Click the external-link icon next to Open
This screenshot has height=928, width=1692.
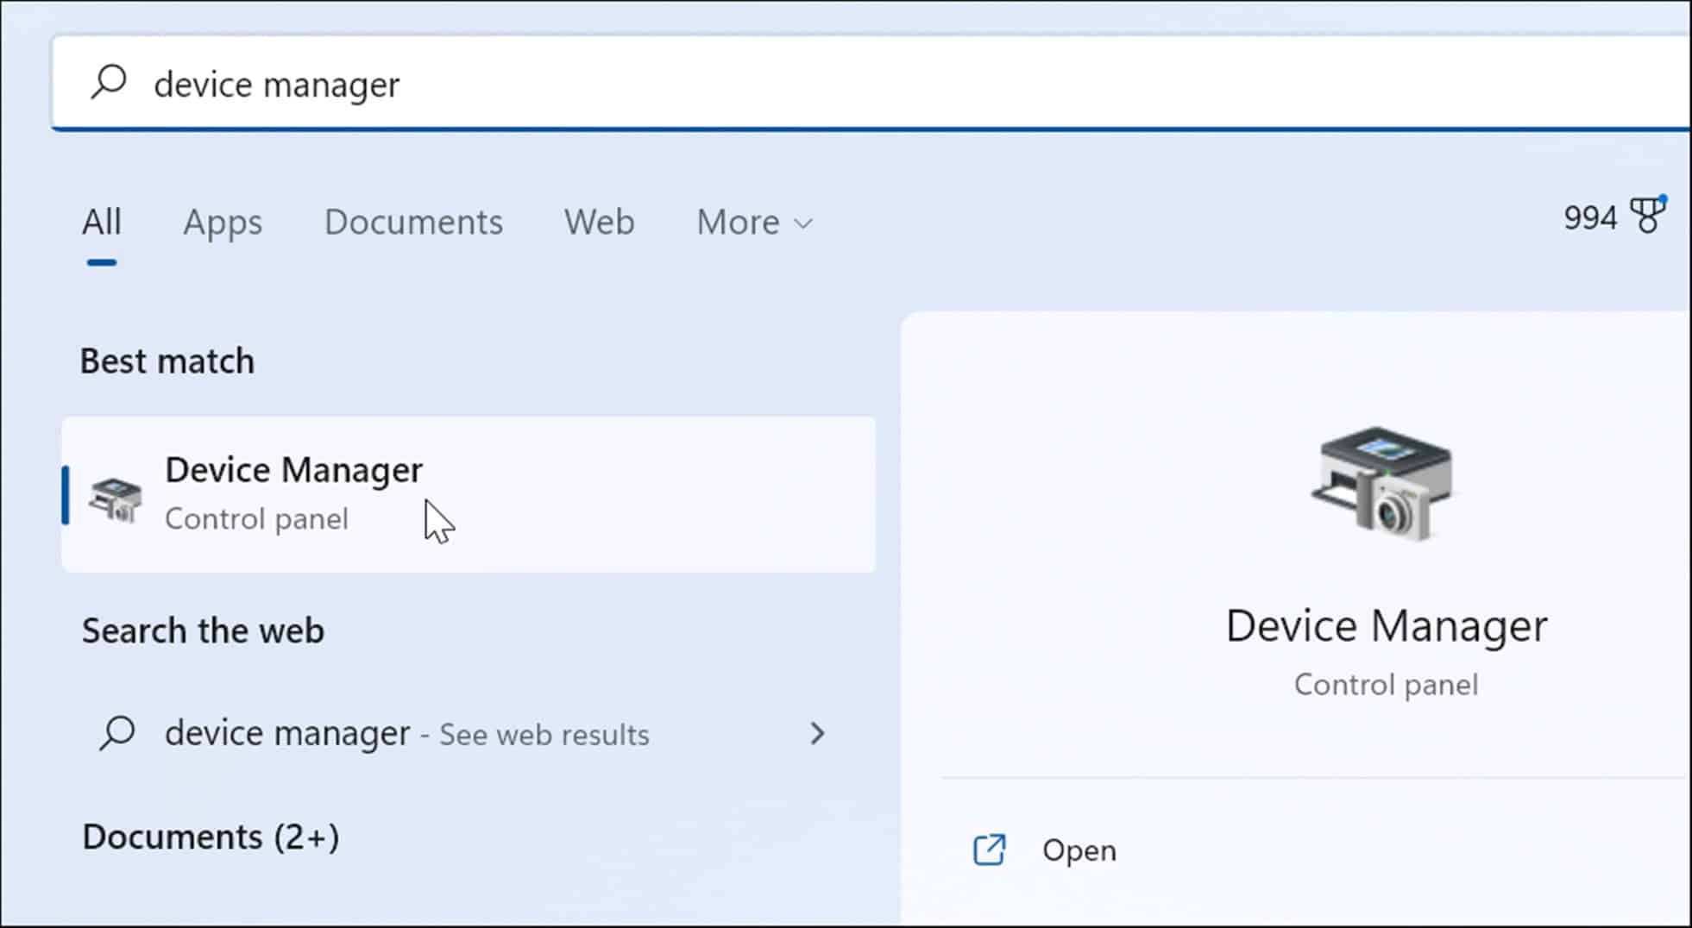(x=991, y=850)
